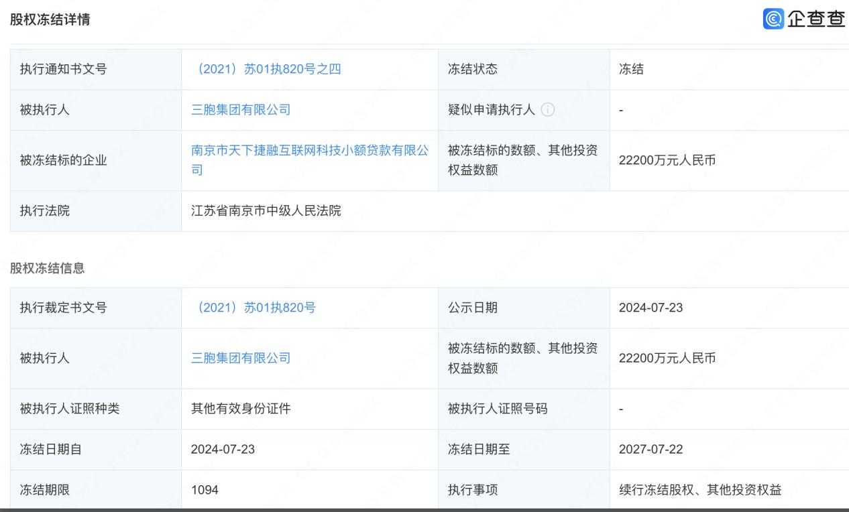Select the date 2027-07-22

(651, 449)
